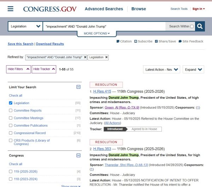Subscribe to this search via envelope icon

click(x=143, y=41)
